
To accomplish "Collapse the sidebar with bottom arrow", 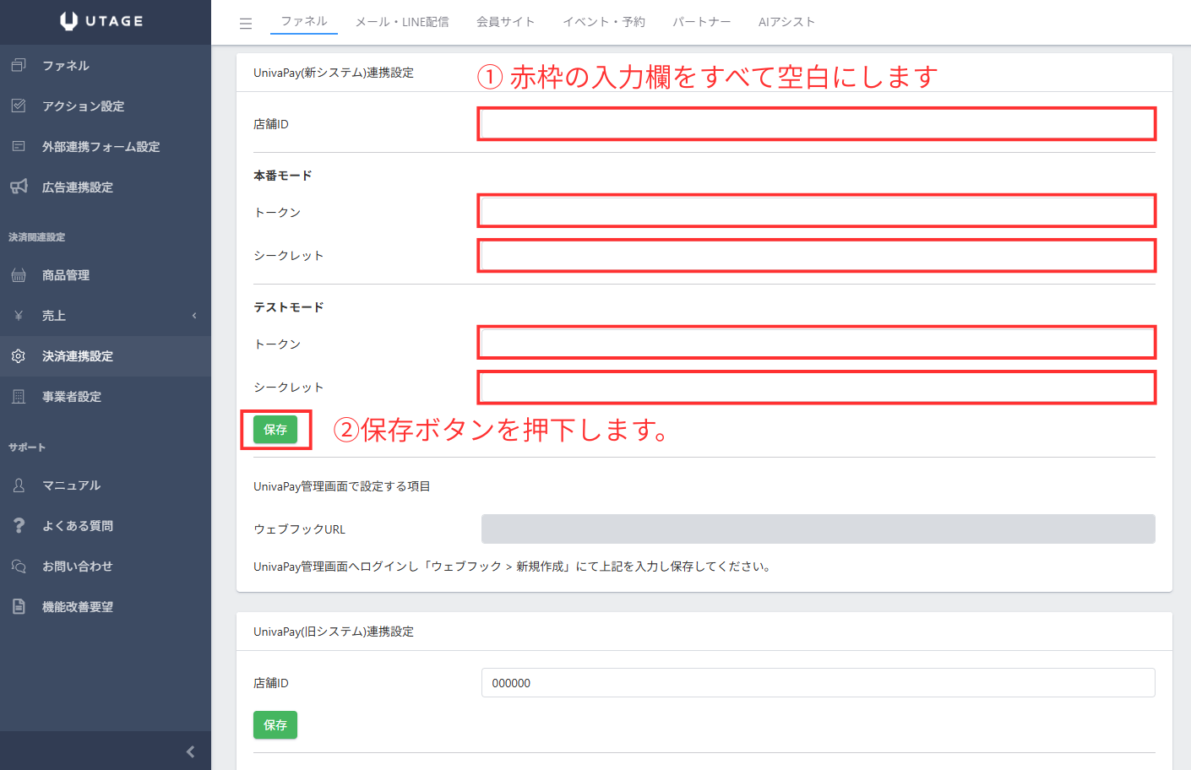I will 190,751.
